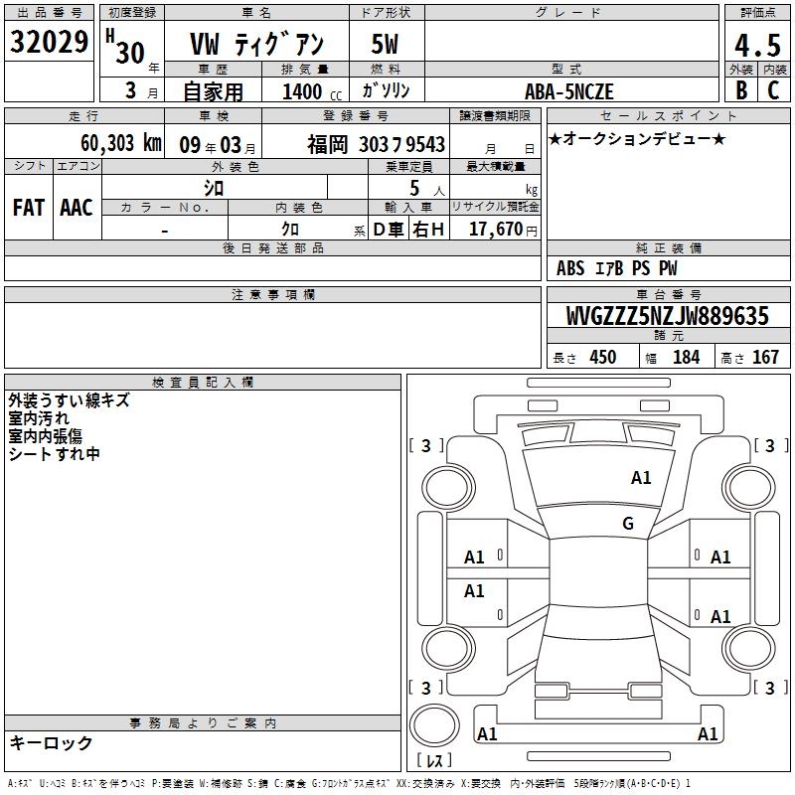Click the vehicle history value 自家用
The width and height of the screenshot is (795, 795).
point(213,91)
